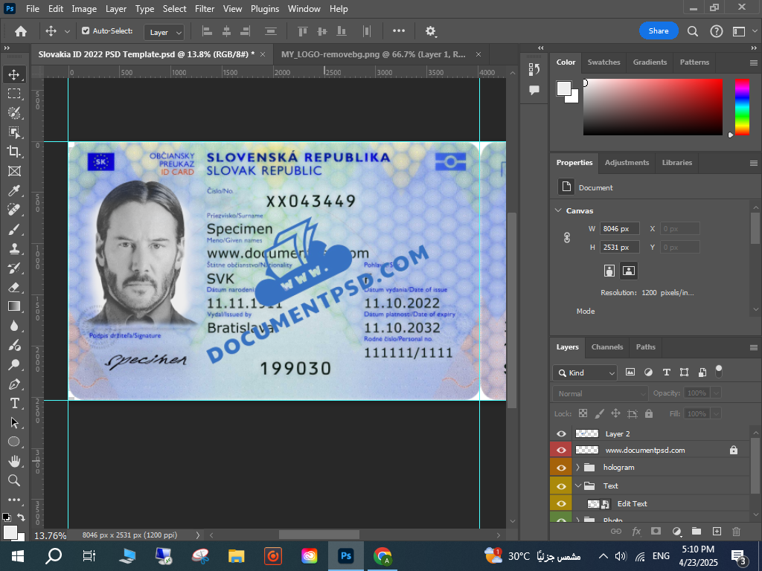Select the Eyedropper tool
This screenshot has height=571, width=762.
click(x=14, y=190)
